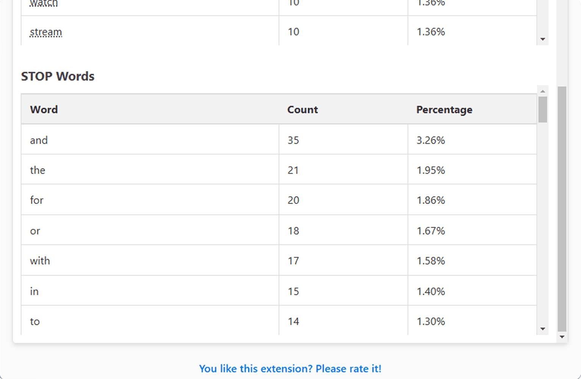Click the 1.67% percentage cell
The height and width of the screenshot is (379, 581).
pos(431,231)
